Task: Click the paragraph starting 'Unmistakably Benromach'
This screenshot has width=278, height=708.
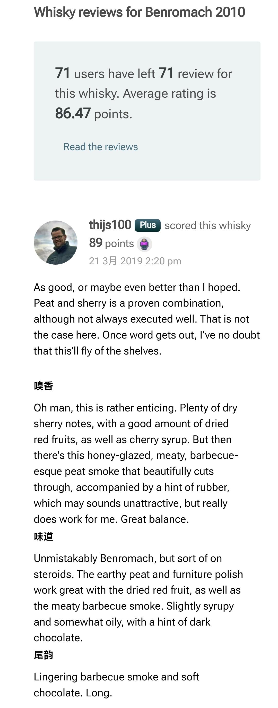Action: coord(138,598)
